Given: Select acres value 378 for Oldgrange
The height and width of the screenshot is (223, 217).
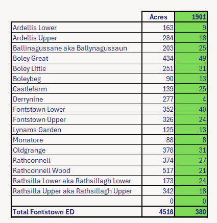Looking at the screenshot, I should [x=158, y=150].
